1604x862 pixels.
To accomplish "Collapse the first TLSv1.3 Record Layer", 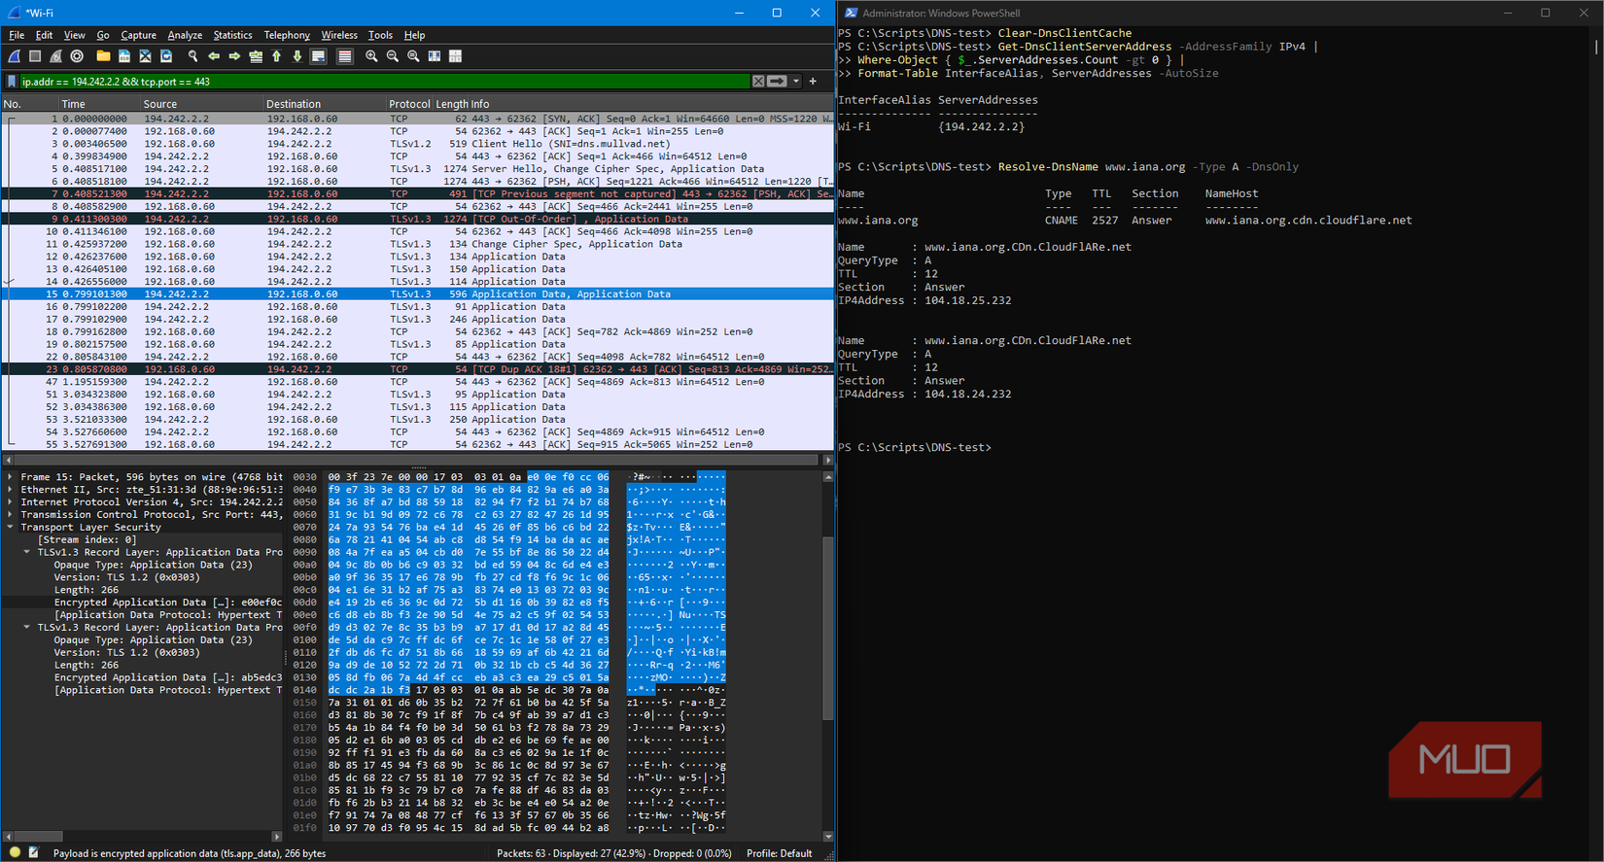I will point(27,552).
